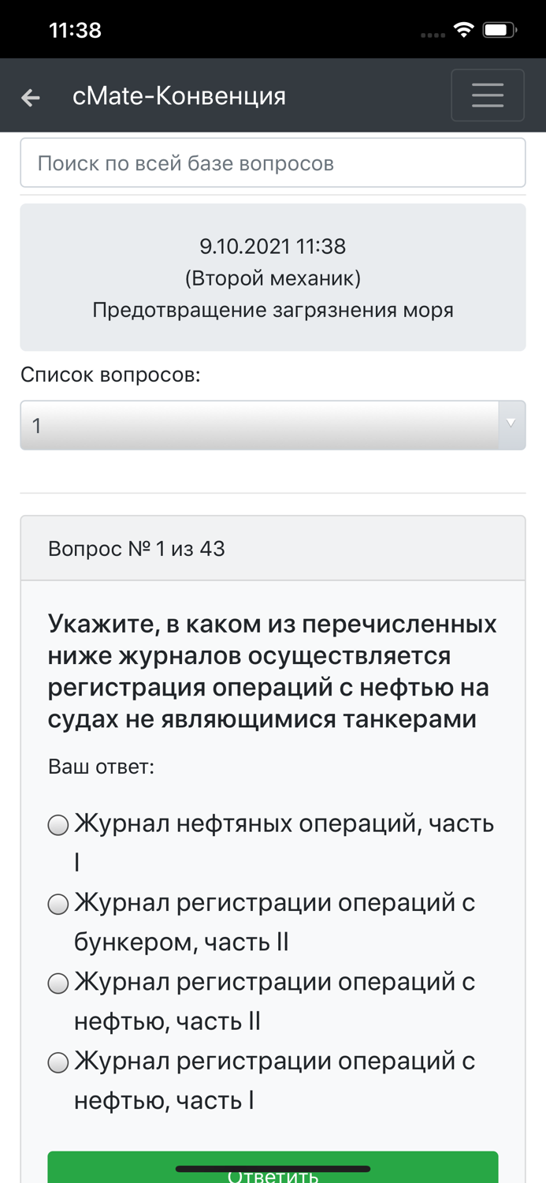Select answer «Журнал нефтяных операций, часть I»

[x=58, y=825]
